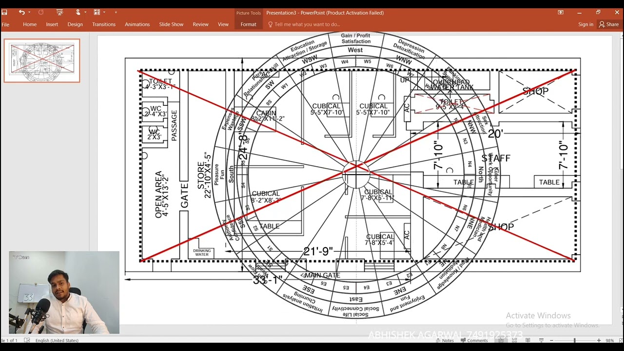Open the layout dropdown arrow in quick access toolbar
The image size is (624, 351).
click(x=104, y=12)
